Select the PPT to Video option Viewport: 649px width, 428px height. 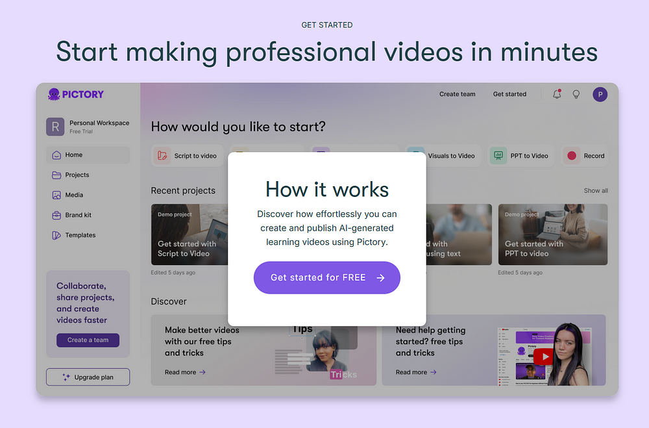click(x=520, y=156)
